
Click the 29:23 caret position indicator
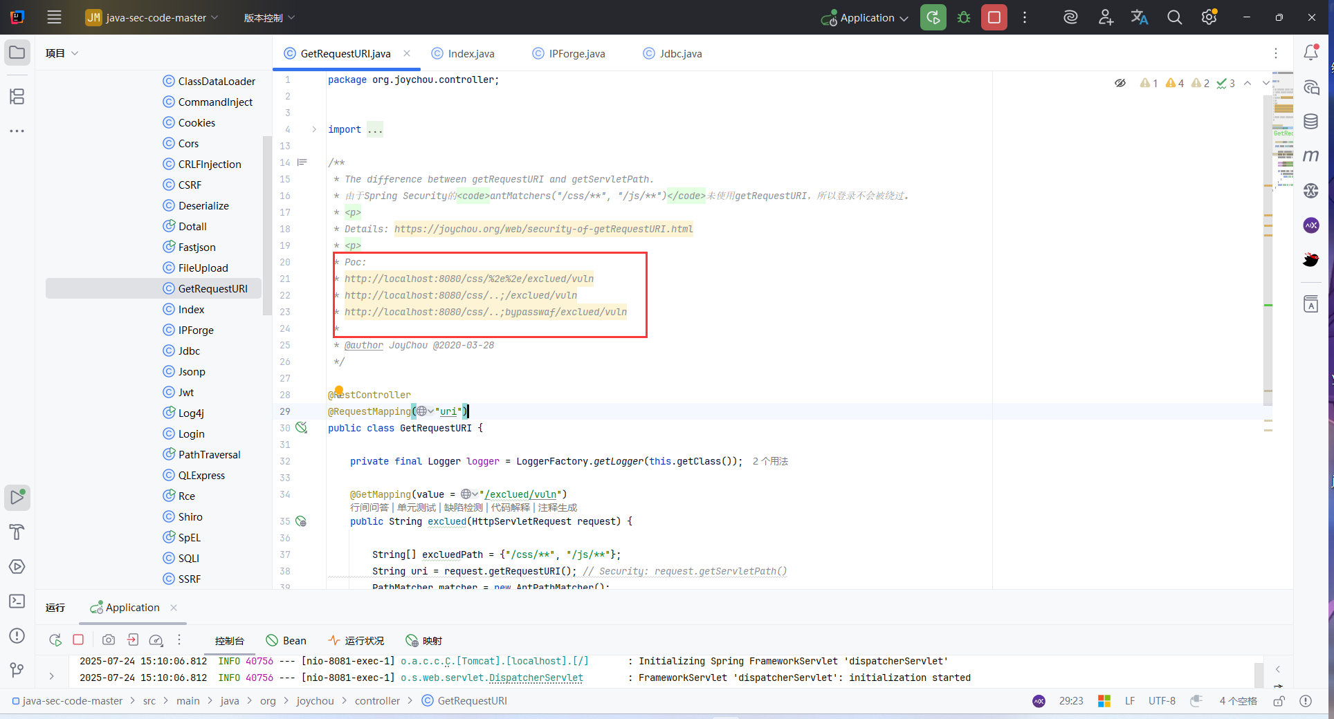click(x=1071, y=701)
